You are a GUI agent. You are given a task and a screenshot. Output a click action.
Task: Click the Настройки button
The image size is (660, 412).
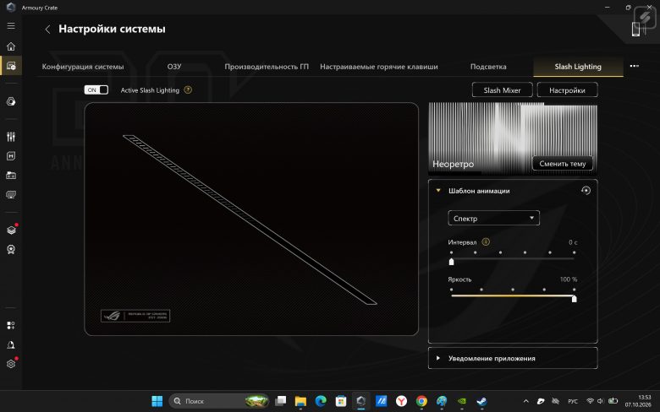click(x=567, y=89)
